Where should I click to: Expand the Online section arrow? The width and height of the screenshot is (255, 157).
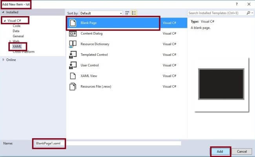pos(4,60)
